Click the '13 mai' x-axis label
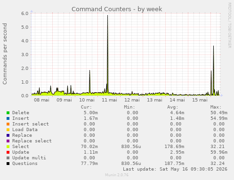This screenshot has width=234, height=180. coord(154,100)
